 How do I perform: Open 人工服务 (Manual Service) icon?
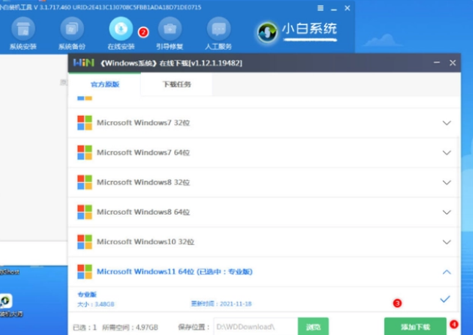(218, 31)
